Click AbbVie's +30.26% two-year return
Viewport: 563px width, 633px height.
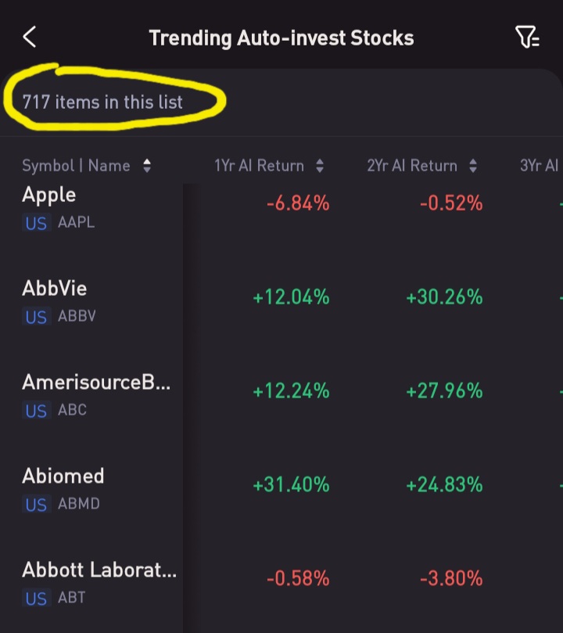444,297
